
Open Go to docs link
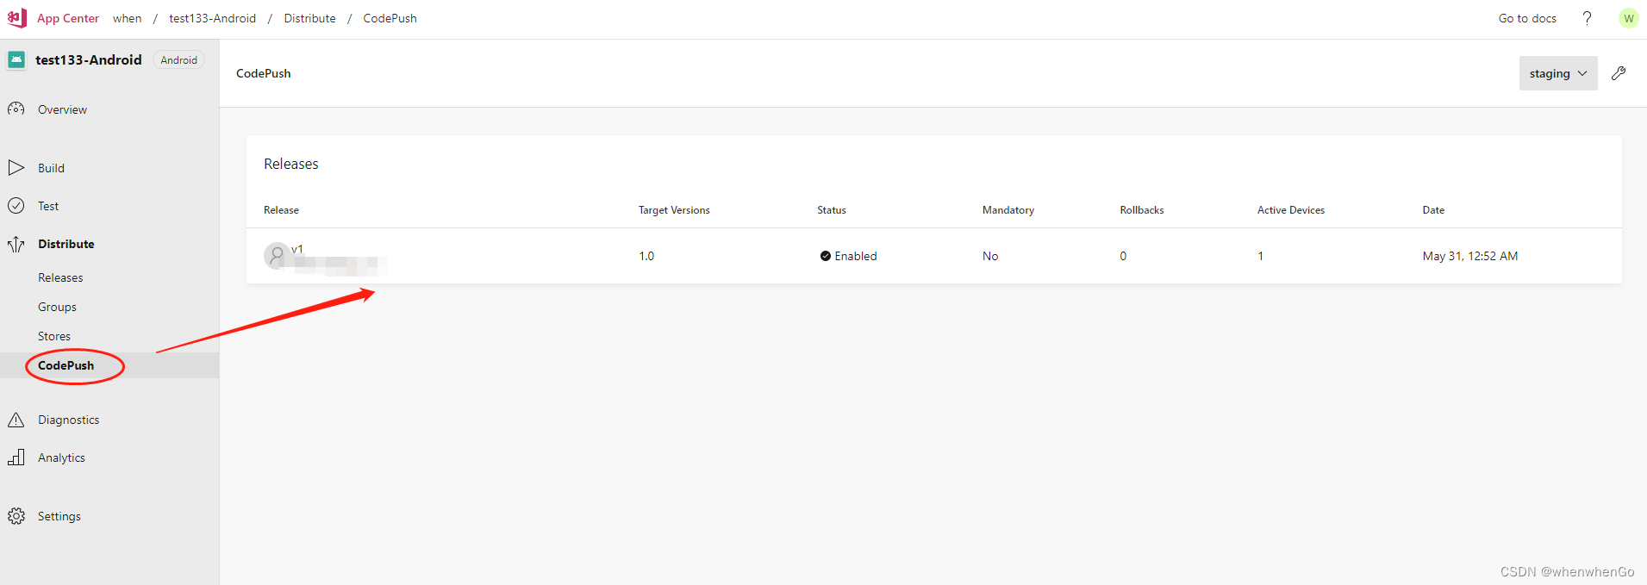[1527, 18]
